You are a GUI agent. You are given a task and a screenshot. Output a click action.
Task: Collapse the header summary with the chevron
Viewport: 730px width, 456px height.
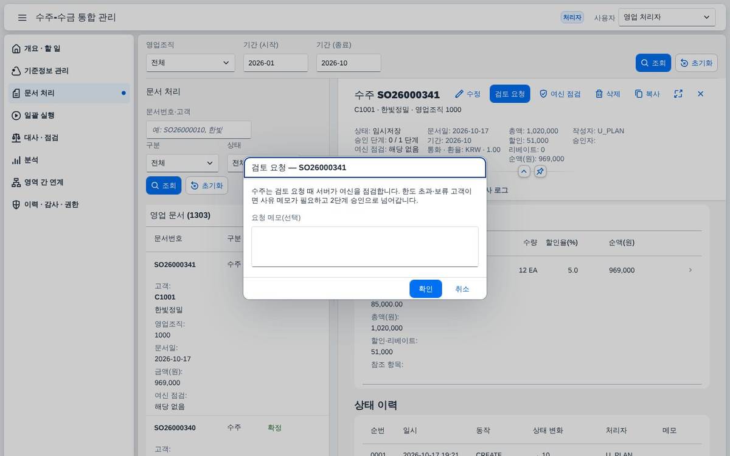pyautogui.click(x=524, y=172)
